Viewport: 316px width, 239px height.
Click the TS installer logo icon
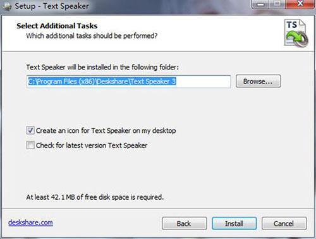296,33
